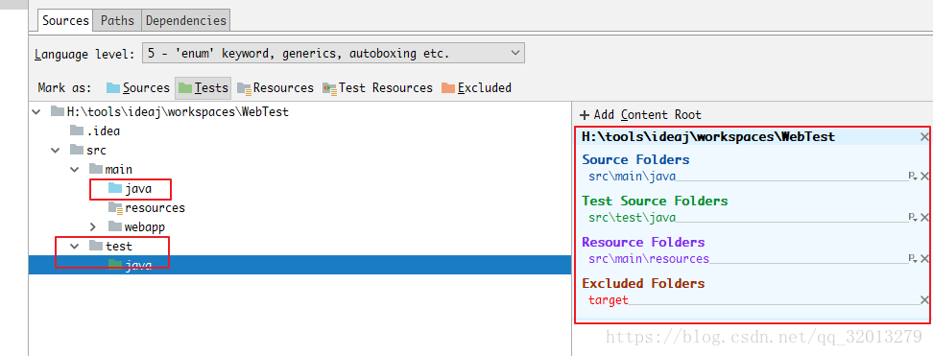Expand the webapp folder node
This screenshot has height=356, width=933.
point(93,226)
